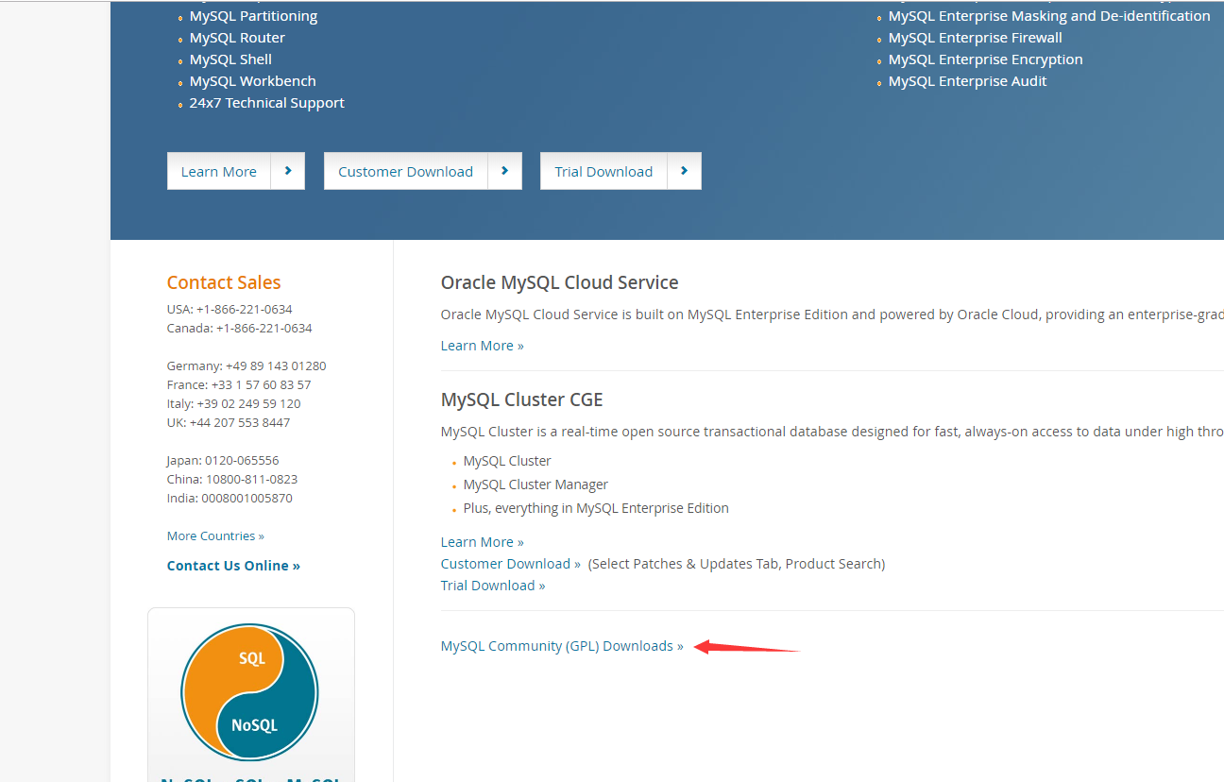Click the Customer Download button
Image resolution: width=1224 pixels, height=782 pixels.
tap(404, 171)
